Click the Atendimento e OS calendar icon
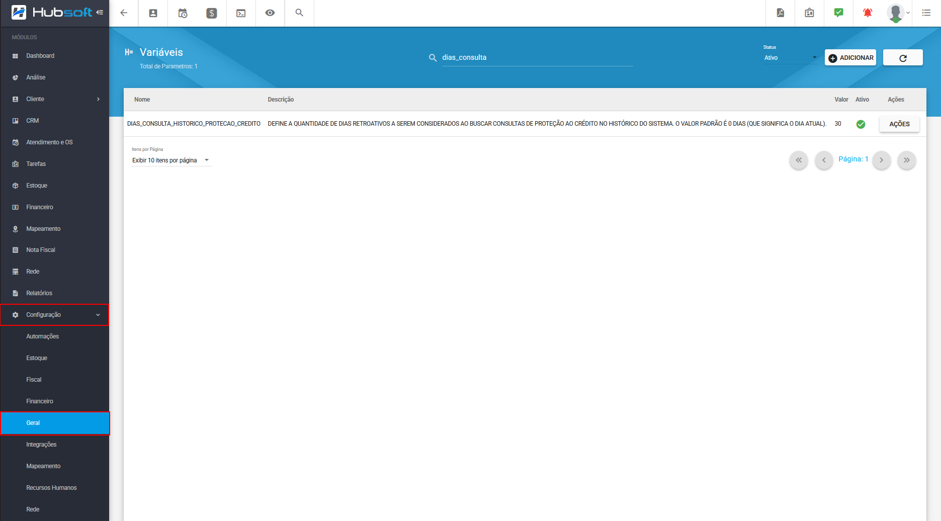 click(15, 142)
